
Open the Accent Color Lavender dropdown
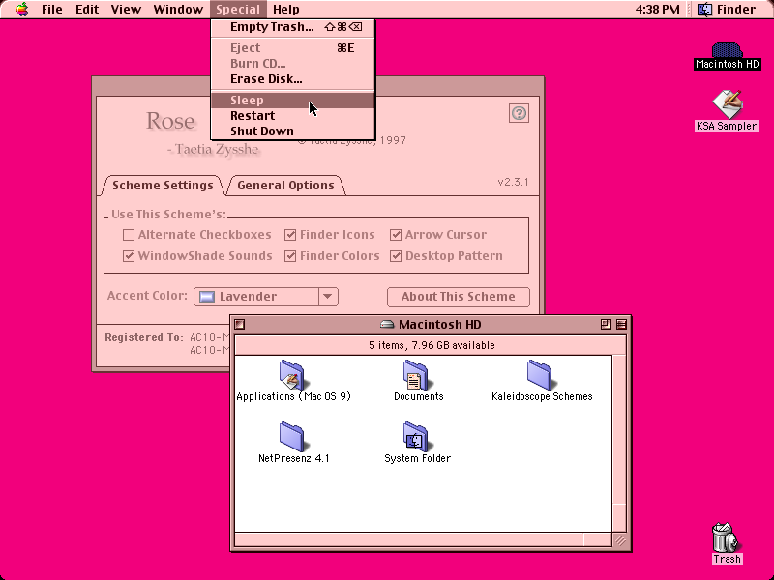click(265, 297)
